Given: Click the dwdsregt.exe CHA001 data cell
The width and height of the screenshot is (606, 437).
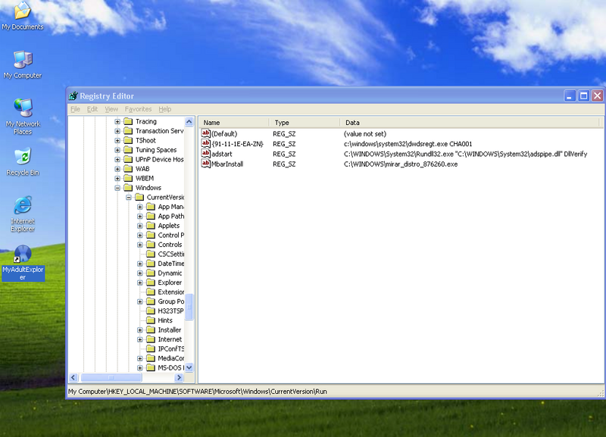Looking at the screenshot, I should coord(408,144).
